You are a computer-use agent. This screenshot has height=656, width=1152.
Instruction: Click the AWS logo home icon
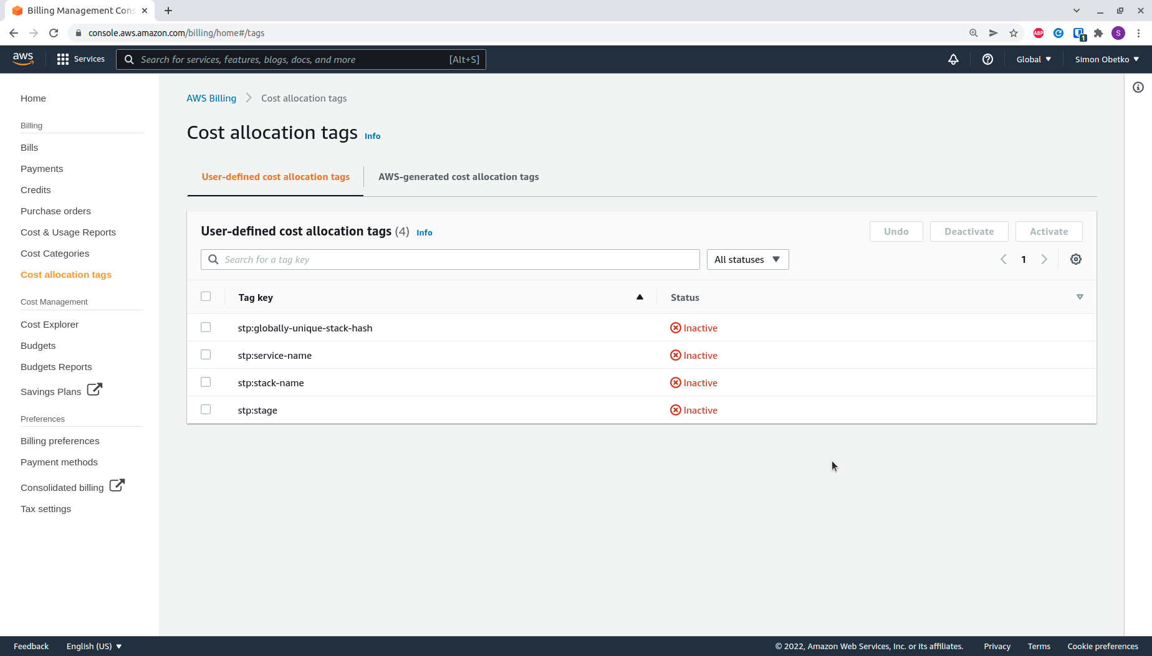pos(23,59)
